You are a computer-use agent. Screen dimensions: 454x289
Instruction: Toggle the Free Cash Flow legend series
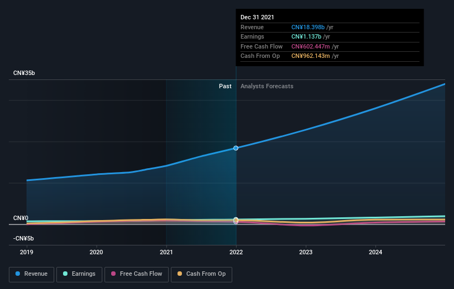[x=137, y=274]
